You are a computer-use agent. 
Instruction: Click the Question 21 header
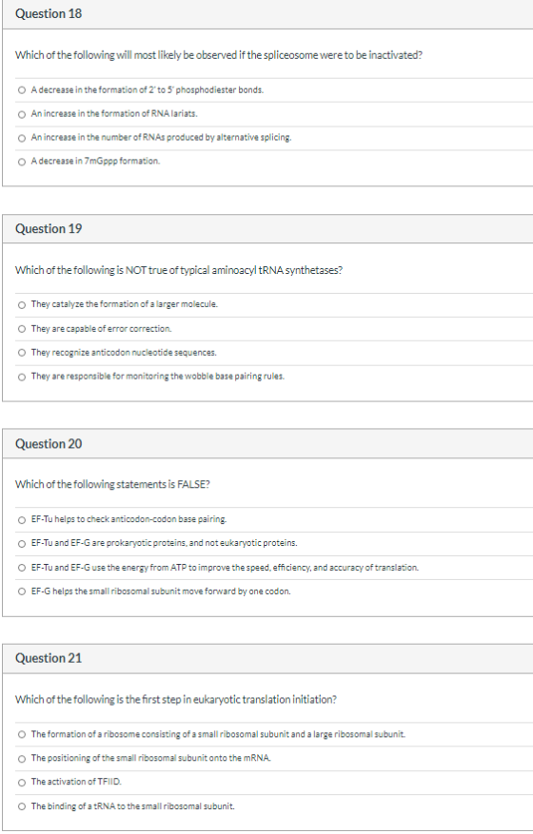[49, 658]
